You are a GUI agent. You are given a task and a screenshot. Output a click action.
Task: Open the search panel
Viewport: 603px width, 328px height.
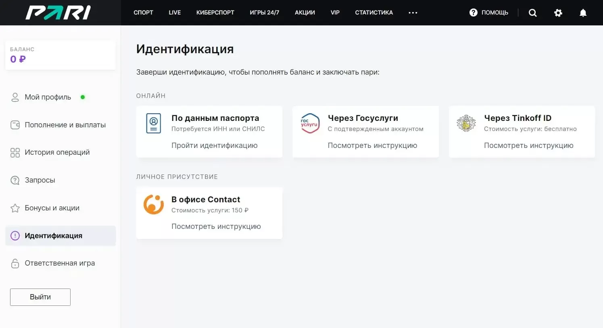point(533,12)
